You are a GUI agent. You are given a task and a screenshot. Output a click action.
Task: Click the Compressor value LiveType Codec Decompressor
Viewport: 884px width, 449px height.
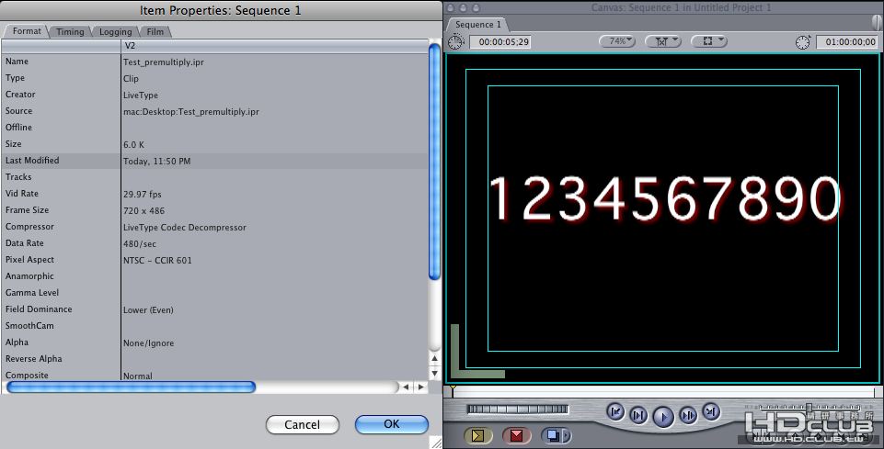click(184, 228)
